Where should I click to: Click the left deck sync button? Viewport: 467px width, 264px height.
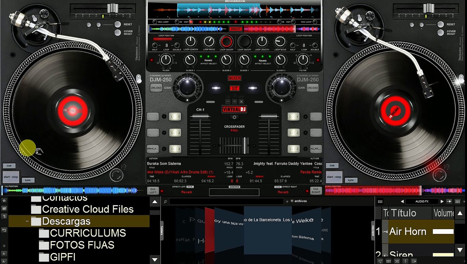(28, 180)
